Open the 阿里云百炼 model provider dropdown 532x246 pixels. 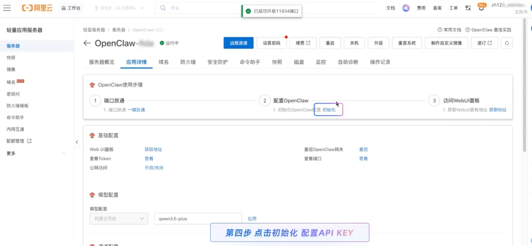click(x=119, y=219)
